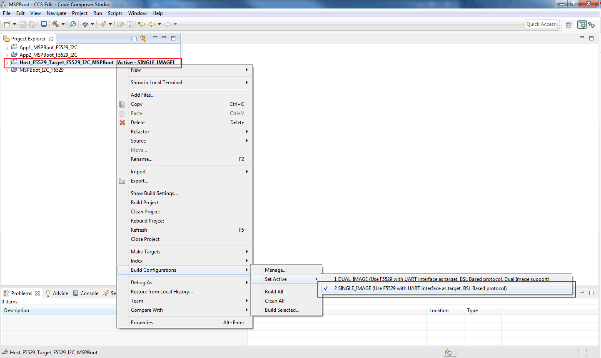Choose Set Active in the submenu
This screenshot has width=601, height=358.
click(286, 279)
